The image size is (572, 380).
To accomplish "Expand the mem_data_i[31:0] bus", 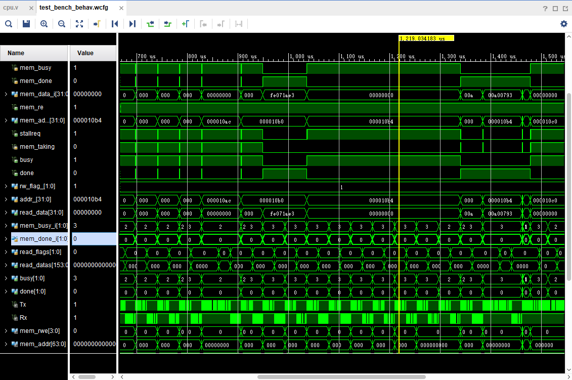I will click(6, 94).
